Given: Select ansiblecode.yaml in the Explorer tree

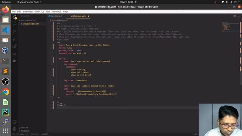Looking at the screenshot, I should pos(31,24).
